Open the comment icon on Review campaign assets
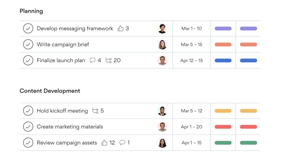The width and height of the screenshot is (290, 163). [122, 143]
